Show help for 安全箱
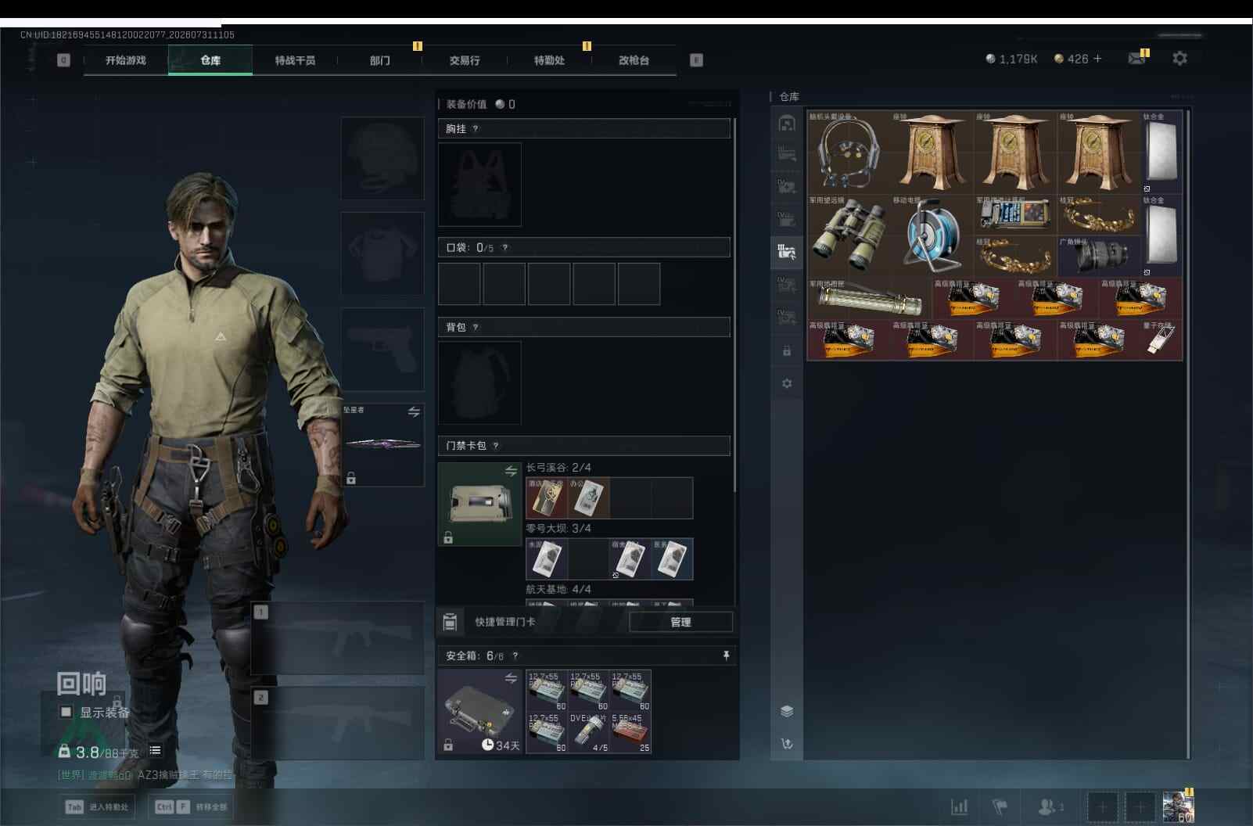The image size is (1253, 826). coord(515,656)
